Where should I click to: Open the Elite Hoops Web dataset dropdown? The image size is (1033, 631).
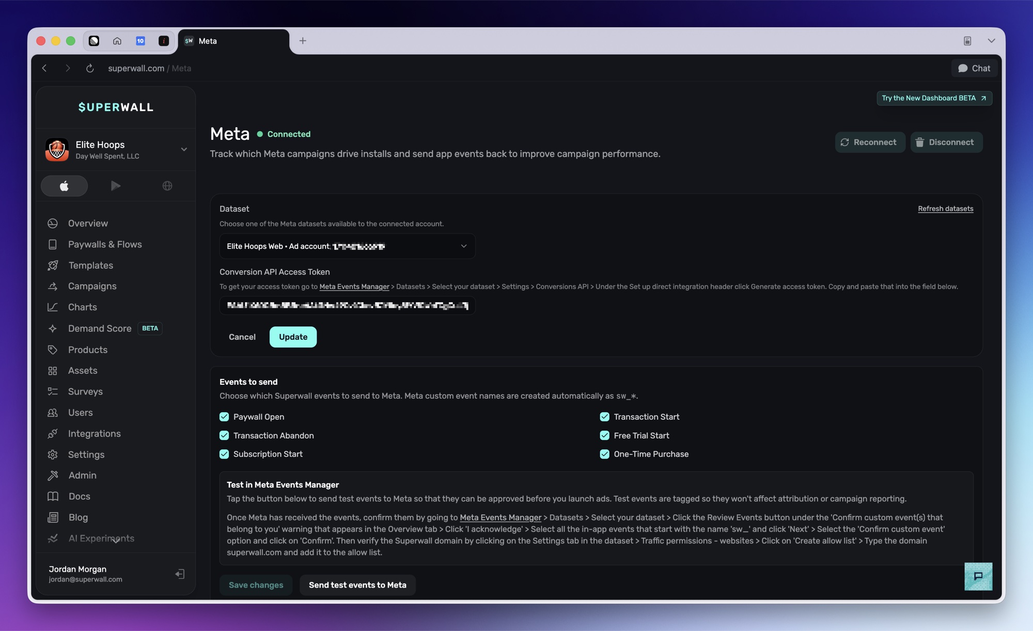(x=347, y=246)
